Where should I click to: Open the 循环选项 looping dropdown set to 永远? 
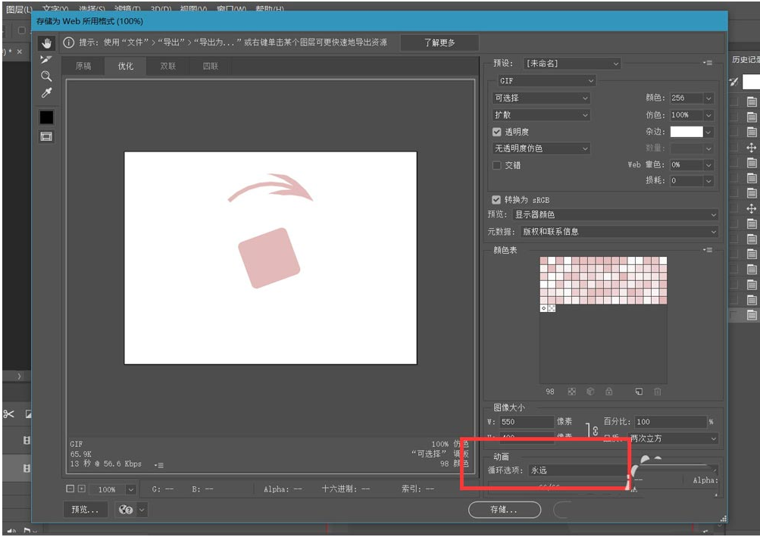point(577,470)
